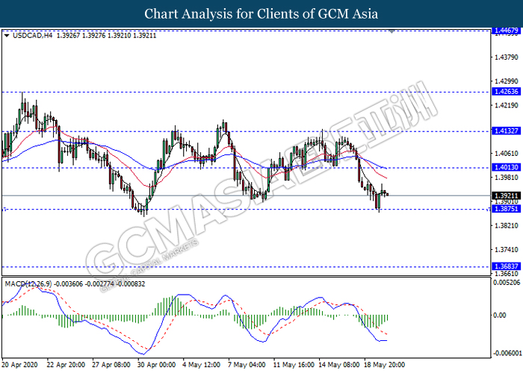523x373 pixels.
Task: Click the 7 May 04:00 time label
Action: coord(247,365)
